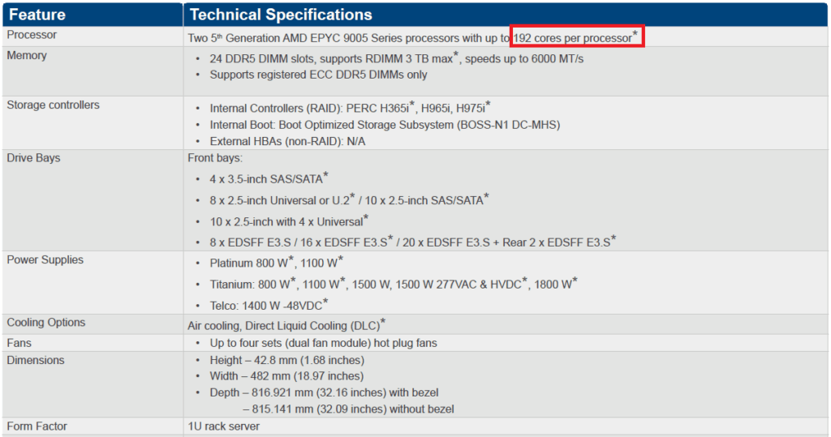Click 'External HBAs (non-RAID): N/A'
Viewport: 831px width, 437px height.
(287, 141)
